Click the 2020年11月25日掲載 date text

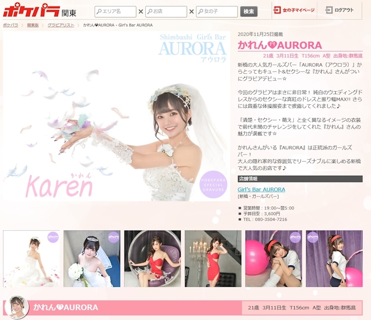(x=260, y=34)
